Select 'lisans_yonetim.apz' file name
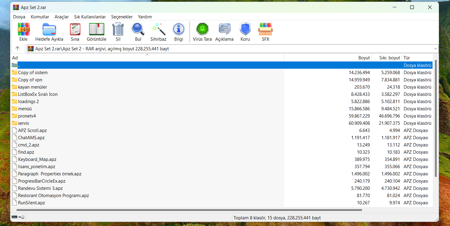Viewport: 450px width, 226px height. click(36, 167)
